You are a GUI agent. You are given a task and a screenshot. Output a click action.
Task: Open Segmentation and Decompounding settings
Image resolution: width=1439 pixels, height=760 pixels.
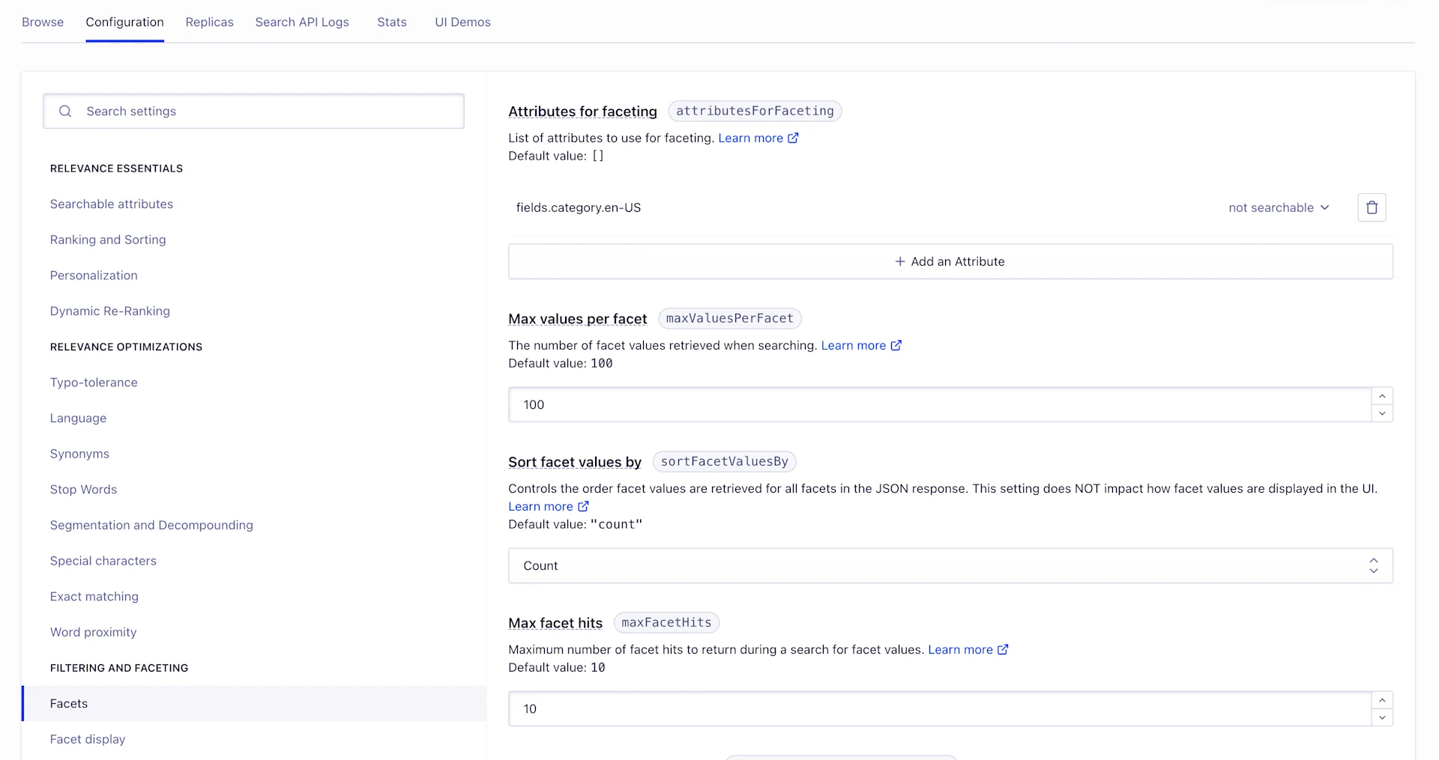pyautogui.click(x=151, y=525)
